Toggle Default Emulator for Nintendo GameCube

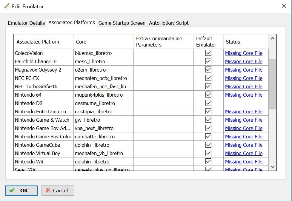click(x=208, y=145)
